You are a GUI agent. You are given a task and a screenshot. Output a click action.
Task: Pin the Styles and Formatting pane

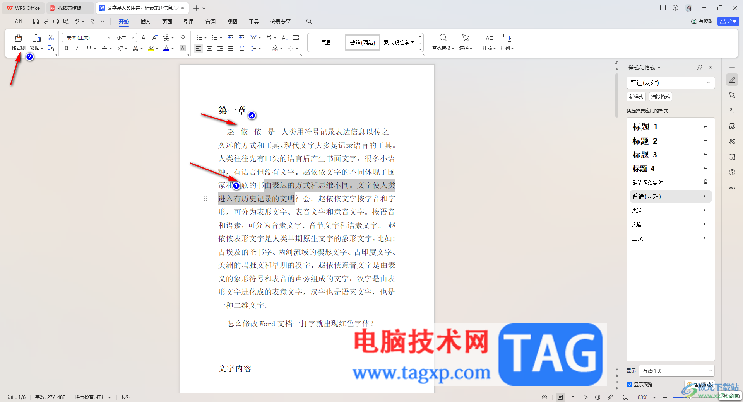tap(700, 67)
